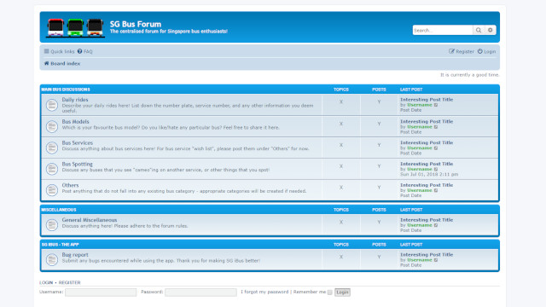546x307 pixels.
Task: Open Interesting Post Title in Bus Spotting row
Action: click(x=427, y=164)
